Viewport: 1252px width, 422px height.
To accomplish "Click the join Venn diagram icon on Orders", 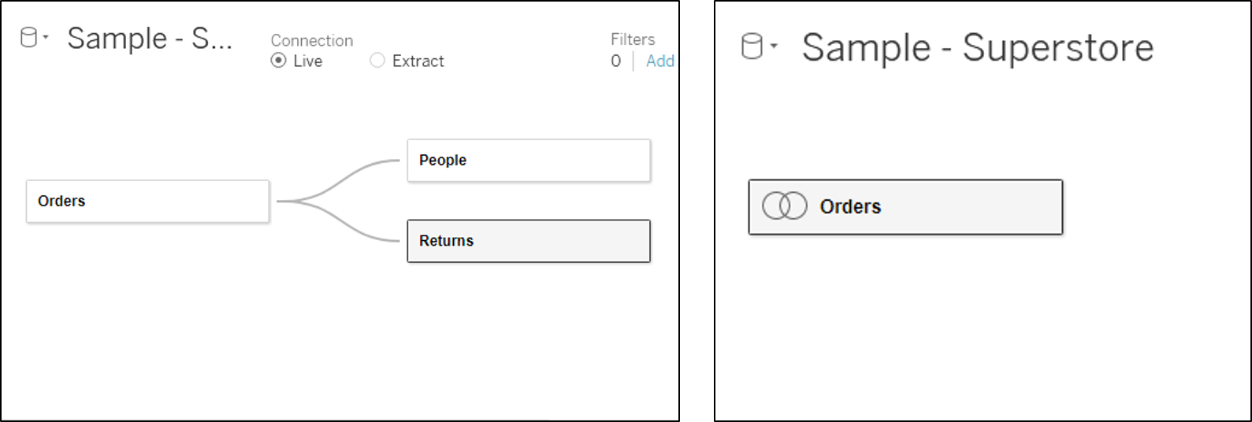I will pos(784,206).
